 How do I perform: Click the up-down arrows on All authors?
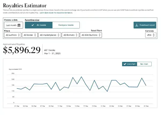click(19, 35)
